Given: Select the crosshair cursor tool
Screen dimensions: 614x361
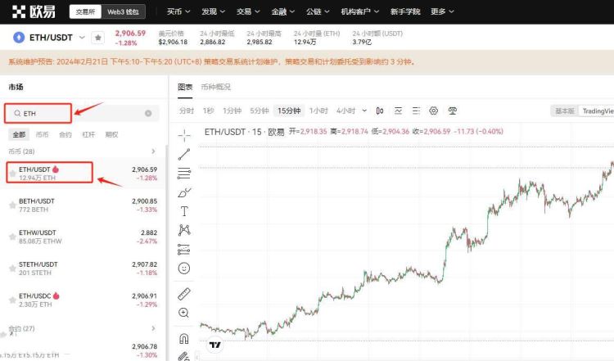Looking at the screenshot, I should pyautogui.click(x=184, y=135).
